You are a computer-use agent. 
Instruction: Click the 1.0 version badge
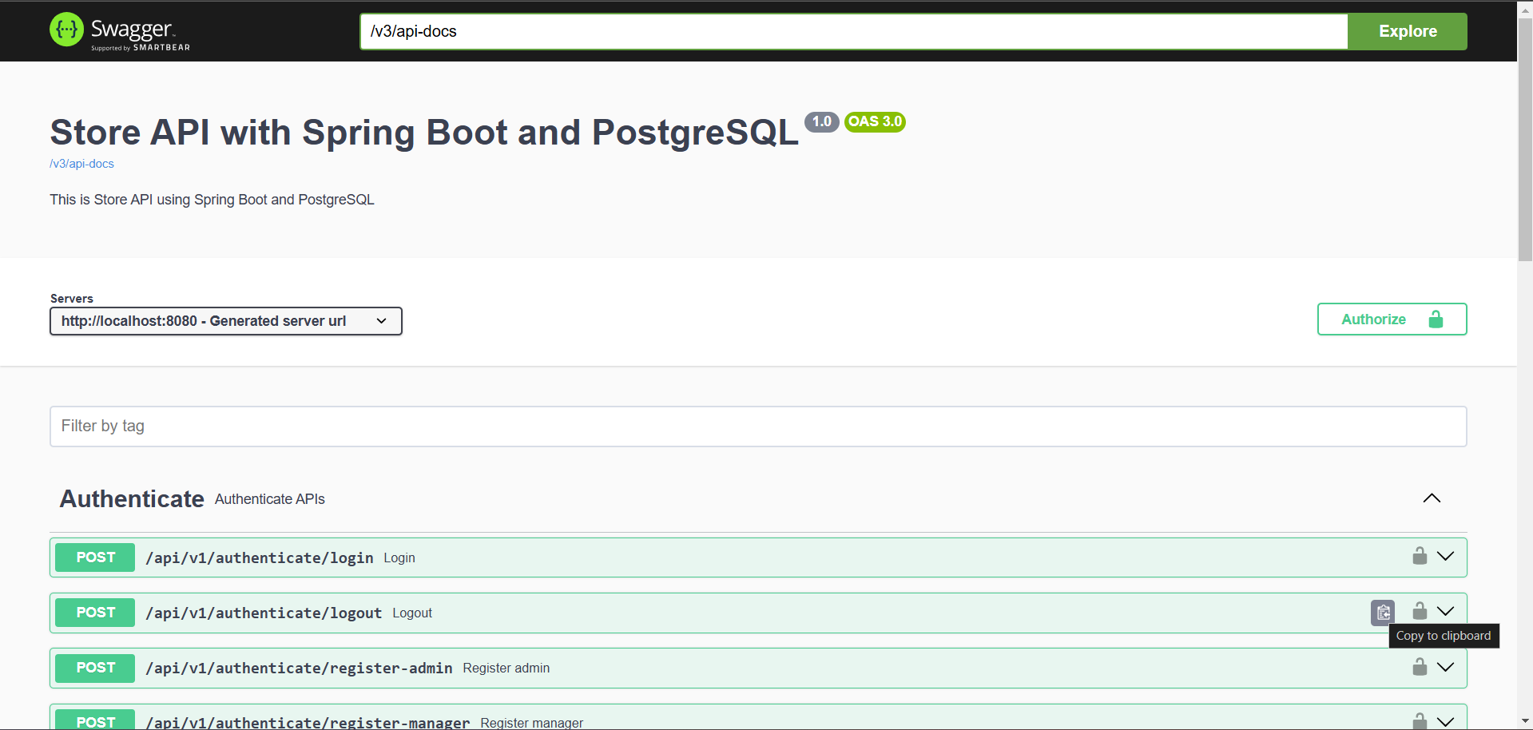pyautogui.click(x=821, y=121)
